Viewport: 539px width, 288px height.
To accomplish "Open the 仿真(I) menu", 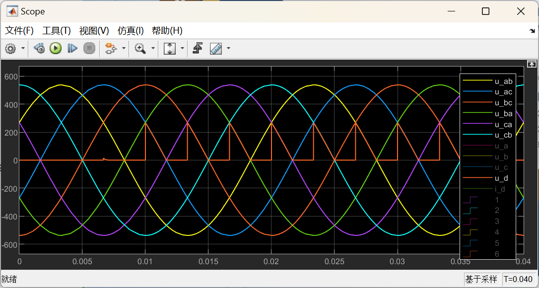I will (x=130, y=31).
